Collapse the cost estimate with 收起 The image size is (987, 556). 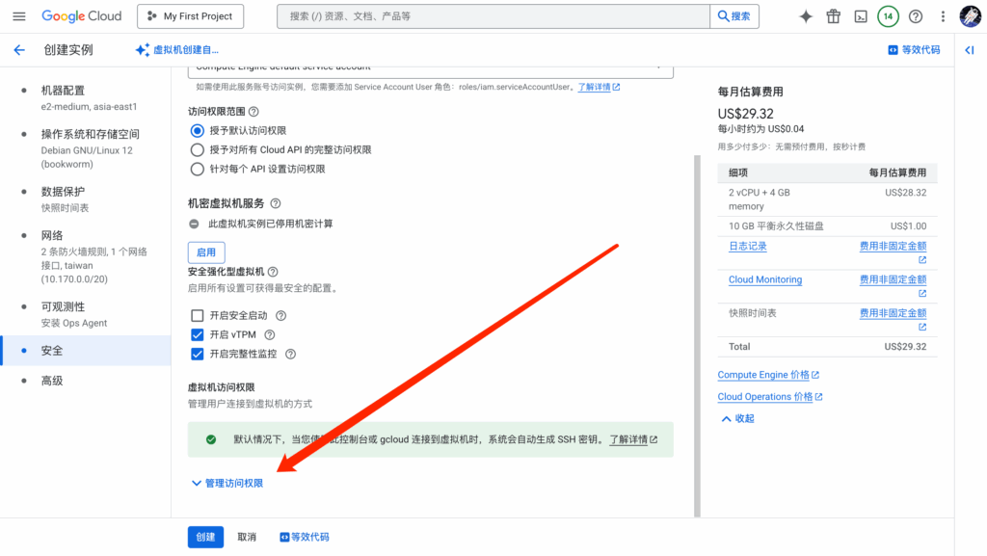point(737,418)
